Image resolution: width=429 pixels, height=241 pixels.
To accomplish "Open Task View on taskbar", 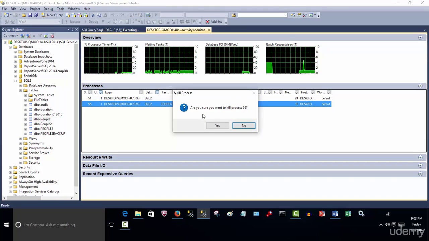I will (x=112, y=225).
